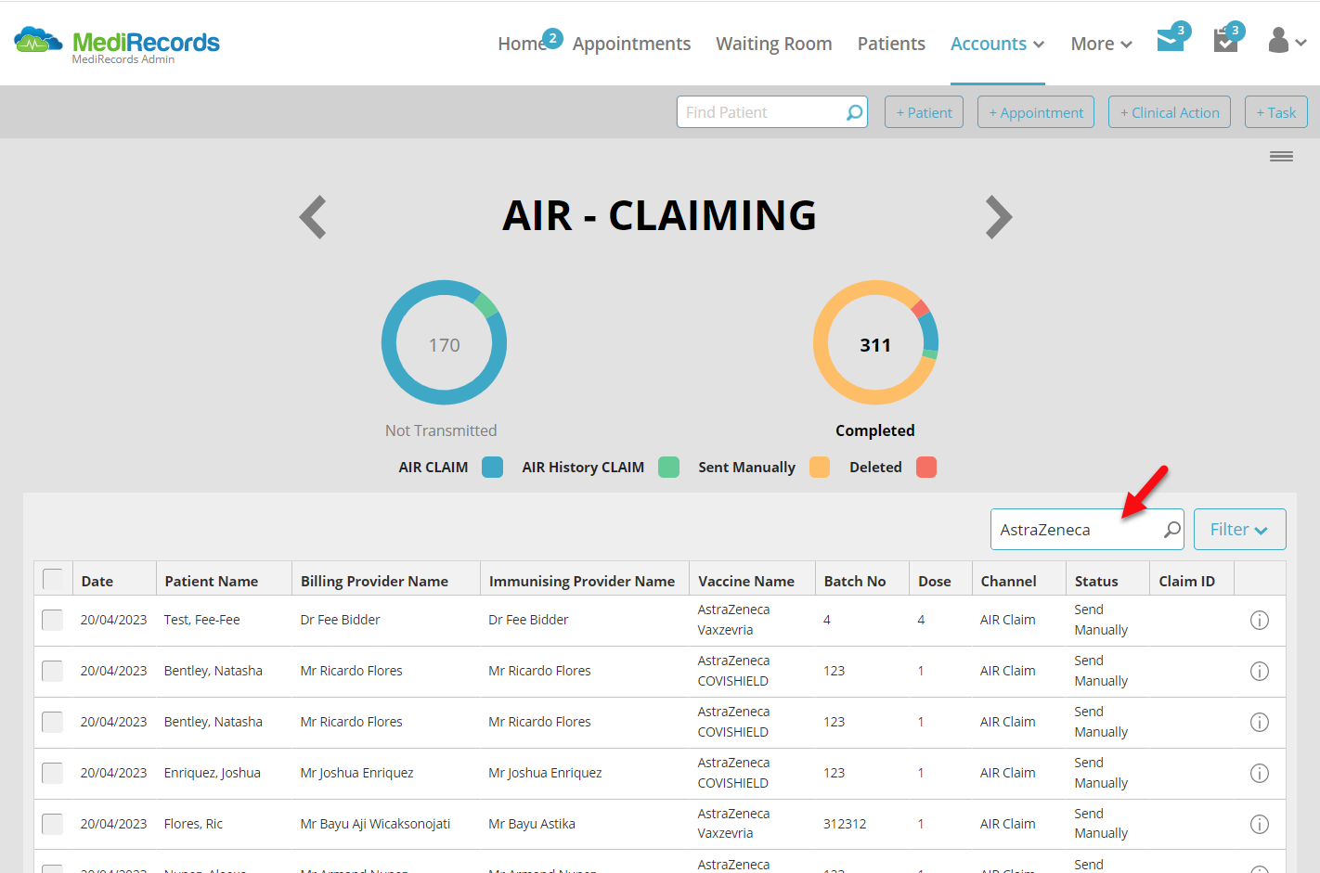The height and width of the screenshot is (873, 1320).
Task: Open the mail messages icon
Action: pos(1171,40)
